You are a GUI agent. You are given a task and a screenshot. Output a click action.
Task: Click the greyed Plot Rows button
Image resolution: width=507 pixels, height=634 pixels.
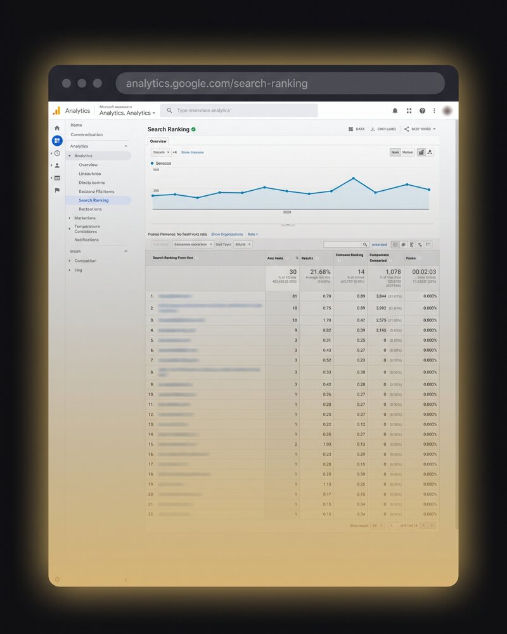click(160, 244)
